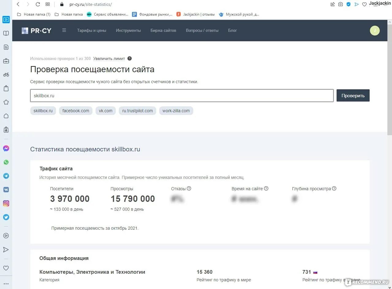The image size is (392, 289).
Task: Select the facebook.com suggestion chip
Action: [76, 111]
